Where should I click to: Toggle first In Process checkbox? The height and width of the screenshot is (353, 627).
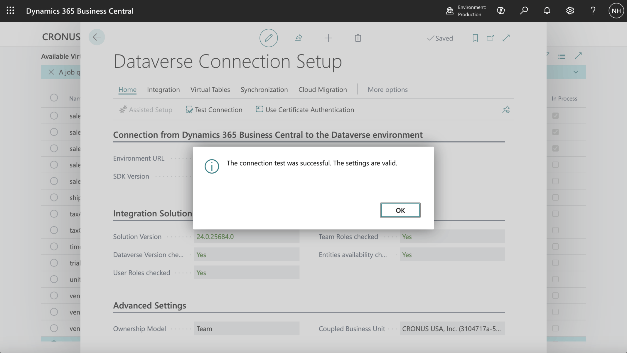[x=555, y=116]
